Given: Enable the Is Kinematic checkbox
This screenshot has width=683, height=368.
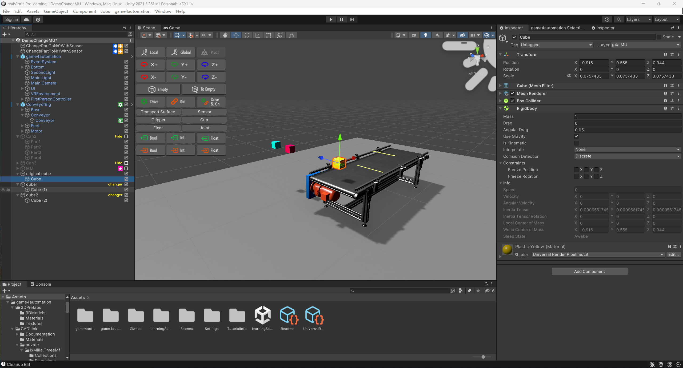Looking at the screenshot, I should point(576,143).
